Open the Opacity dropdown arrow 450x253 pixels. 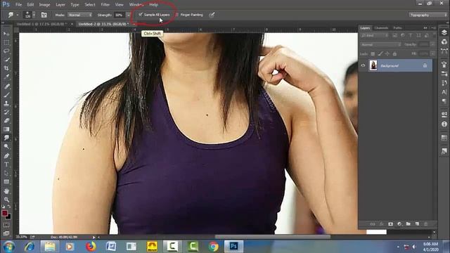click(x=432, y=44)
